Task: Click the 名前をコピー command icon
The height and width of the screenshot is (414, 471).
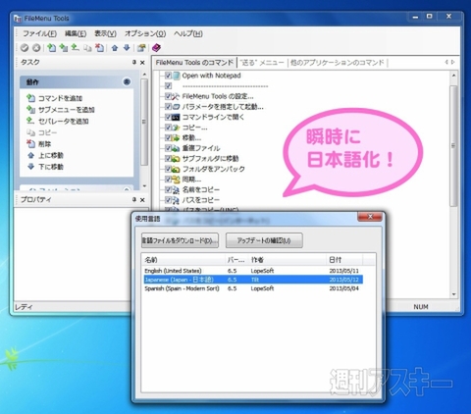Action: pos(177,189)
